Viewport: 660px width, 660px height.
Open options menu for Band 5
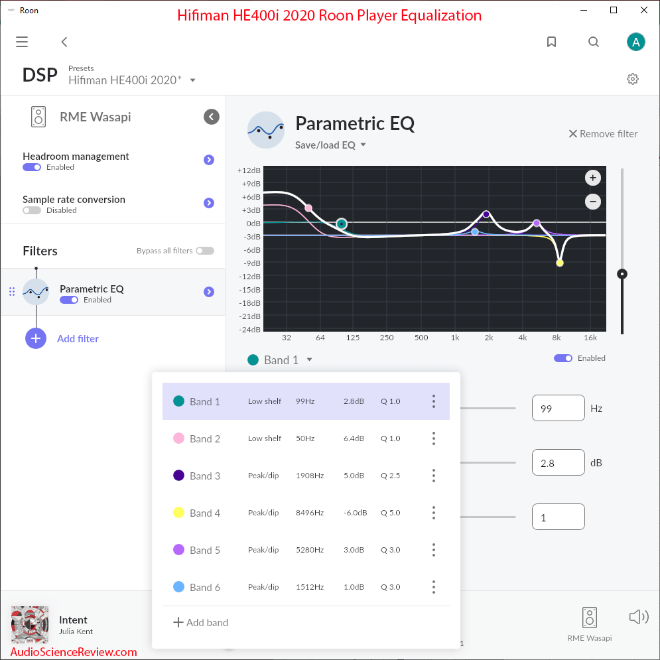coord(434,550)
